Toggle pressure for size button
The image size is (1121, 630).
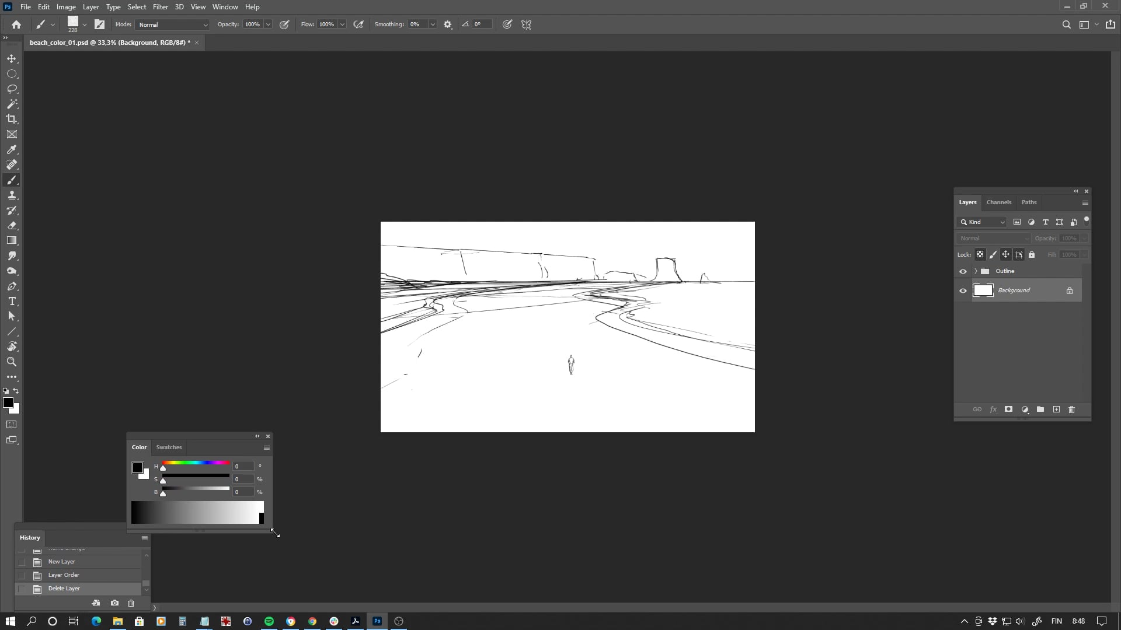pyautogui.click(x=507, y=24)
